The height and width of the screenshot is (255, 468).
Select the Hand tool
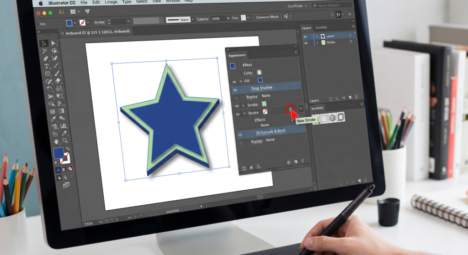[x=56, y=141]
